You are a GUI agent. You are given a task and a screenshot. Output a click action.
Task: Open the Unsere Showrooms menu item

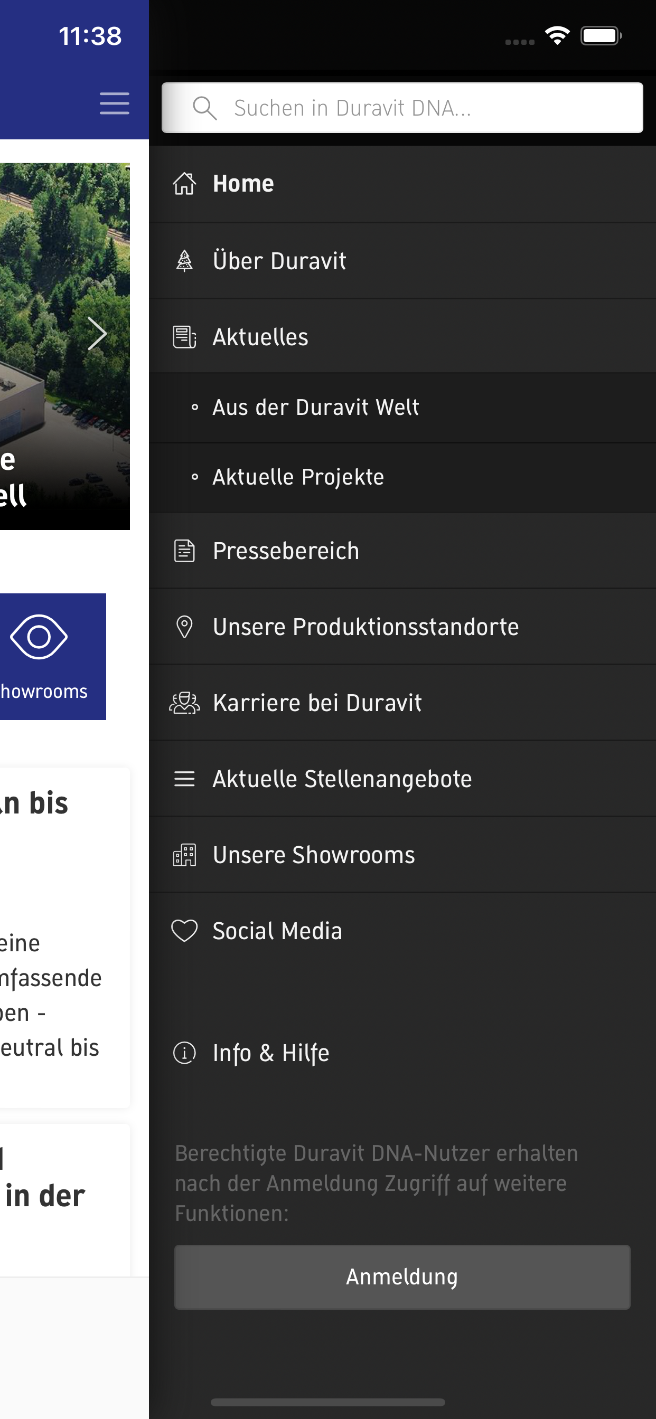[x=402, y=855]
